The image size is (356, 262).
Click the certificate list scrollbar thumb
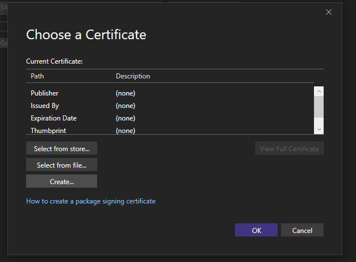pyautogui.click(x=319, y=106)
